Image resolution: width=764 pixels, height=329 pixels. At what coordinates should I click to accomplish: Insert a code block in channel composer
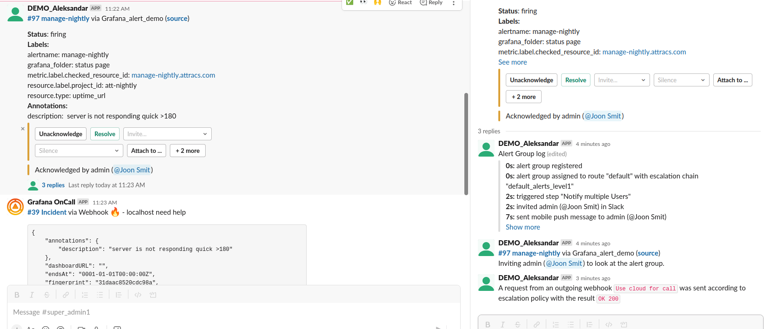[x=153, y=295]
